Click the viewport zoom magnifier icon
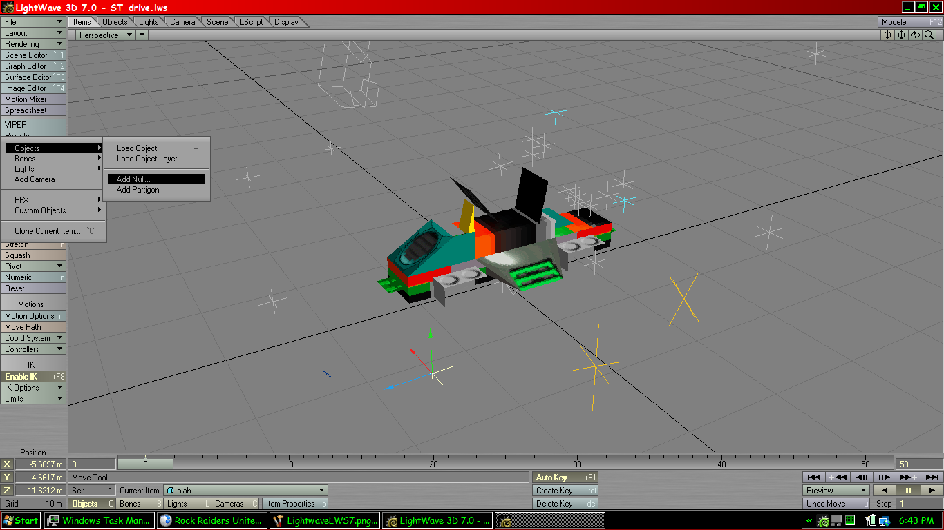The width and height of the screenshot is (944, 530). (x=929, y=35)
